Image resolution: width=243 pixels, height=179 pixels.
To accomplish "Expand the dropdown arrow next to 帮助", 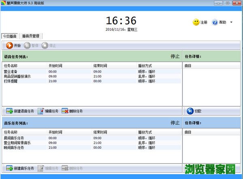I will point(231,22).
